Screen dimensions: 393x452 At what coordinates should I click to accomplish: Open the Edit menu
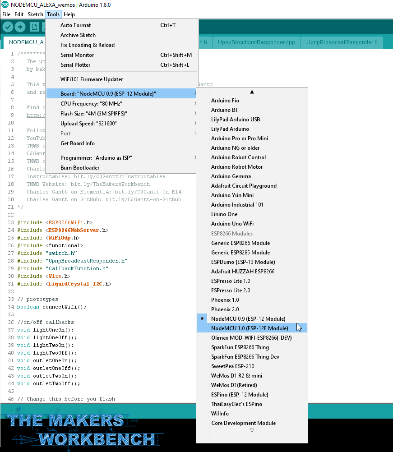tap(19, 14)
